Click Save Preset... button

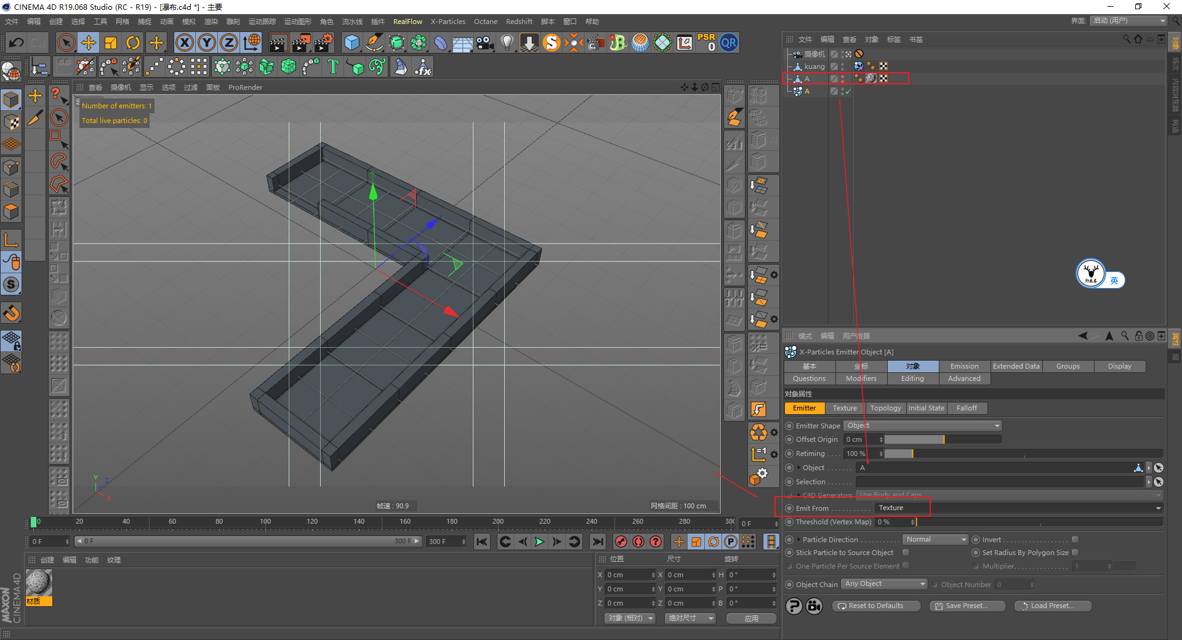967,606
